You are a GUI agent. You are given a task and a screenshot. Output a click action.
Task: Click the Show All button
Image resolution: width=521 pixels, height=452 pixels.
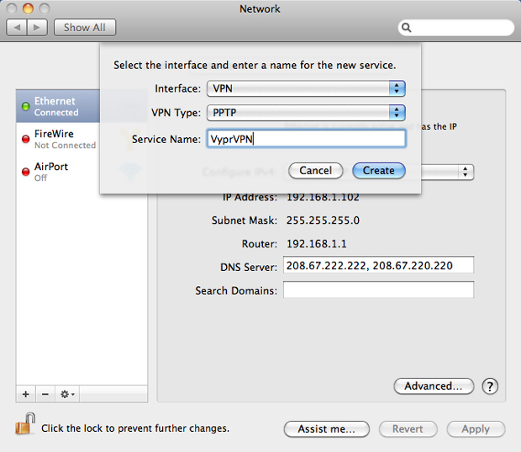coord(85,27)
